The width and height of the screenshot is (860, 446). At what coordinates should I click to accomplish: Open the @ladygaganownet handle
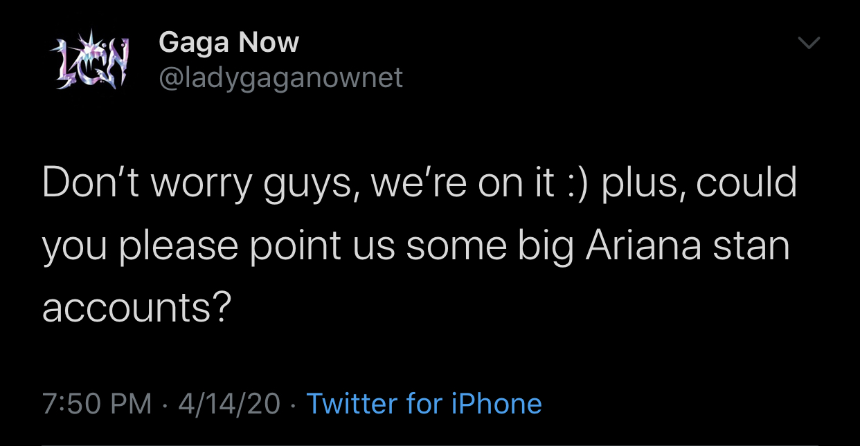click(280, 77)
